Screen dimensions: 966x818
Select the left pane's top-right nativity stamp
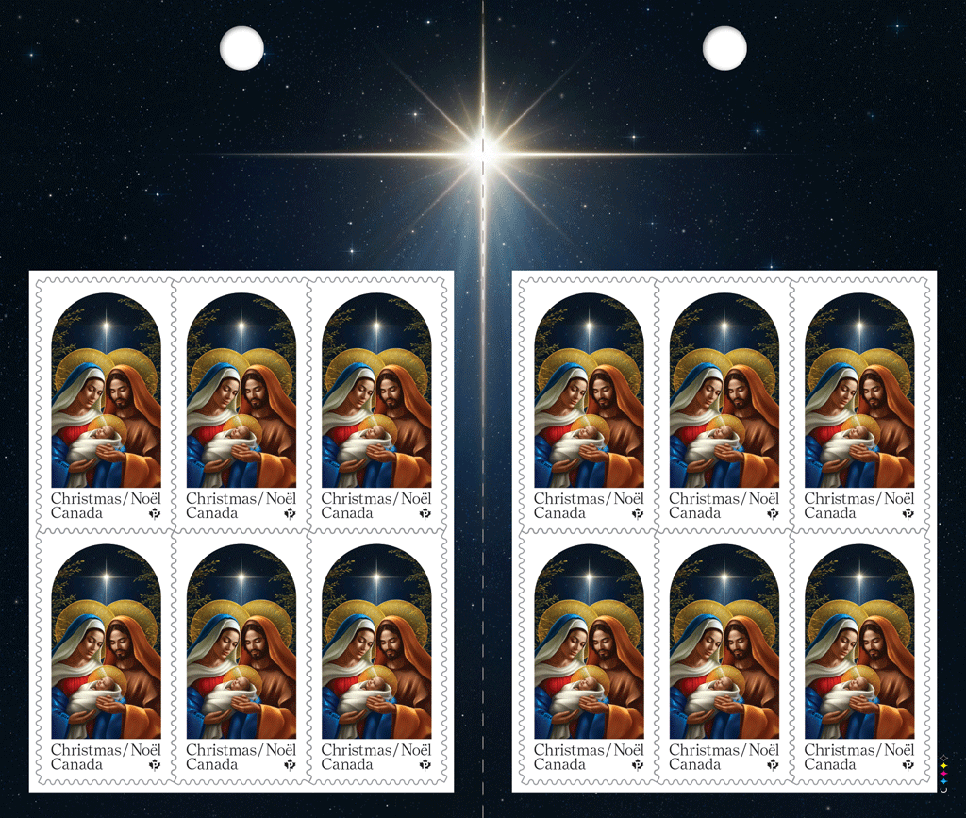[376, 407]
